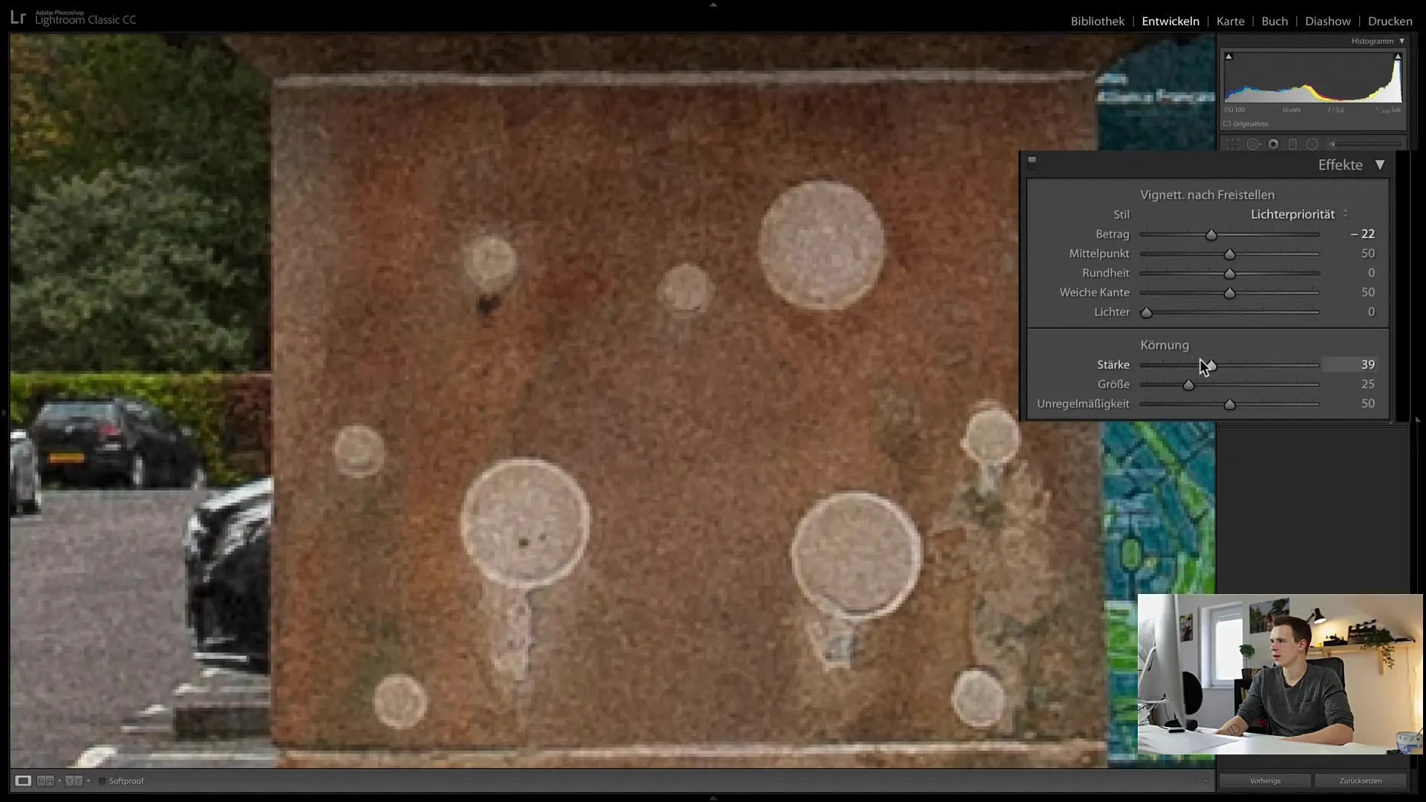Open the Buch module
1426x802 pixels.
point(1274,21)
